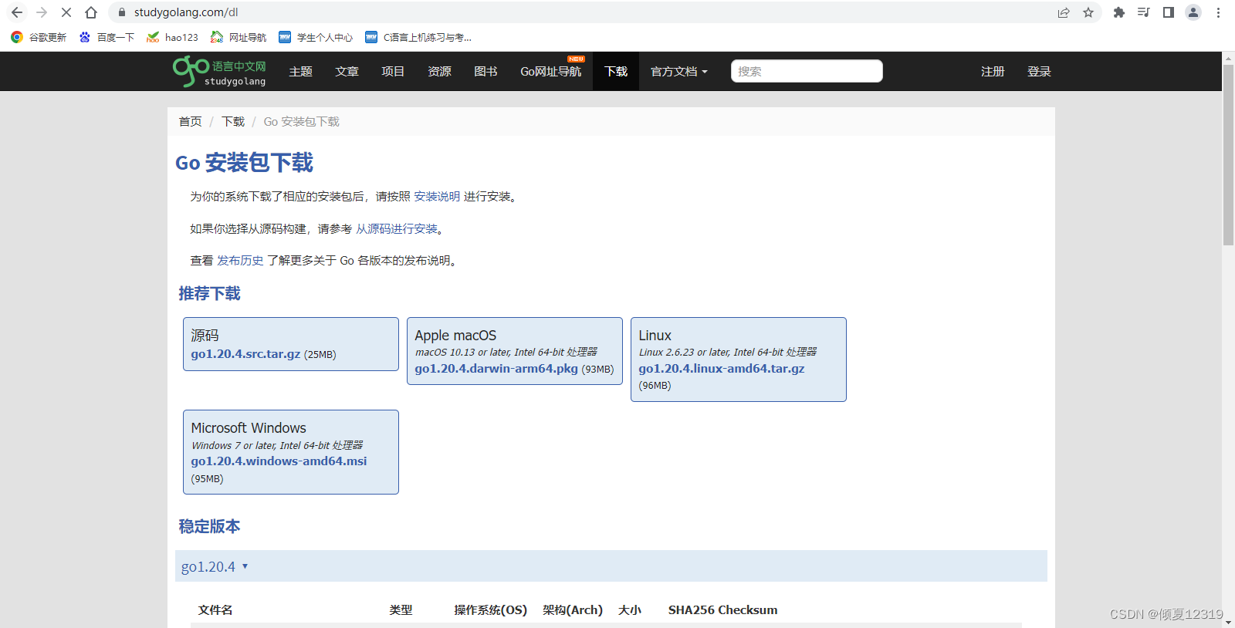Open the 从源码进行安装 link
1235x628 pixels.
click(397, 229)
